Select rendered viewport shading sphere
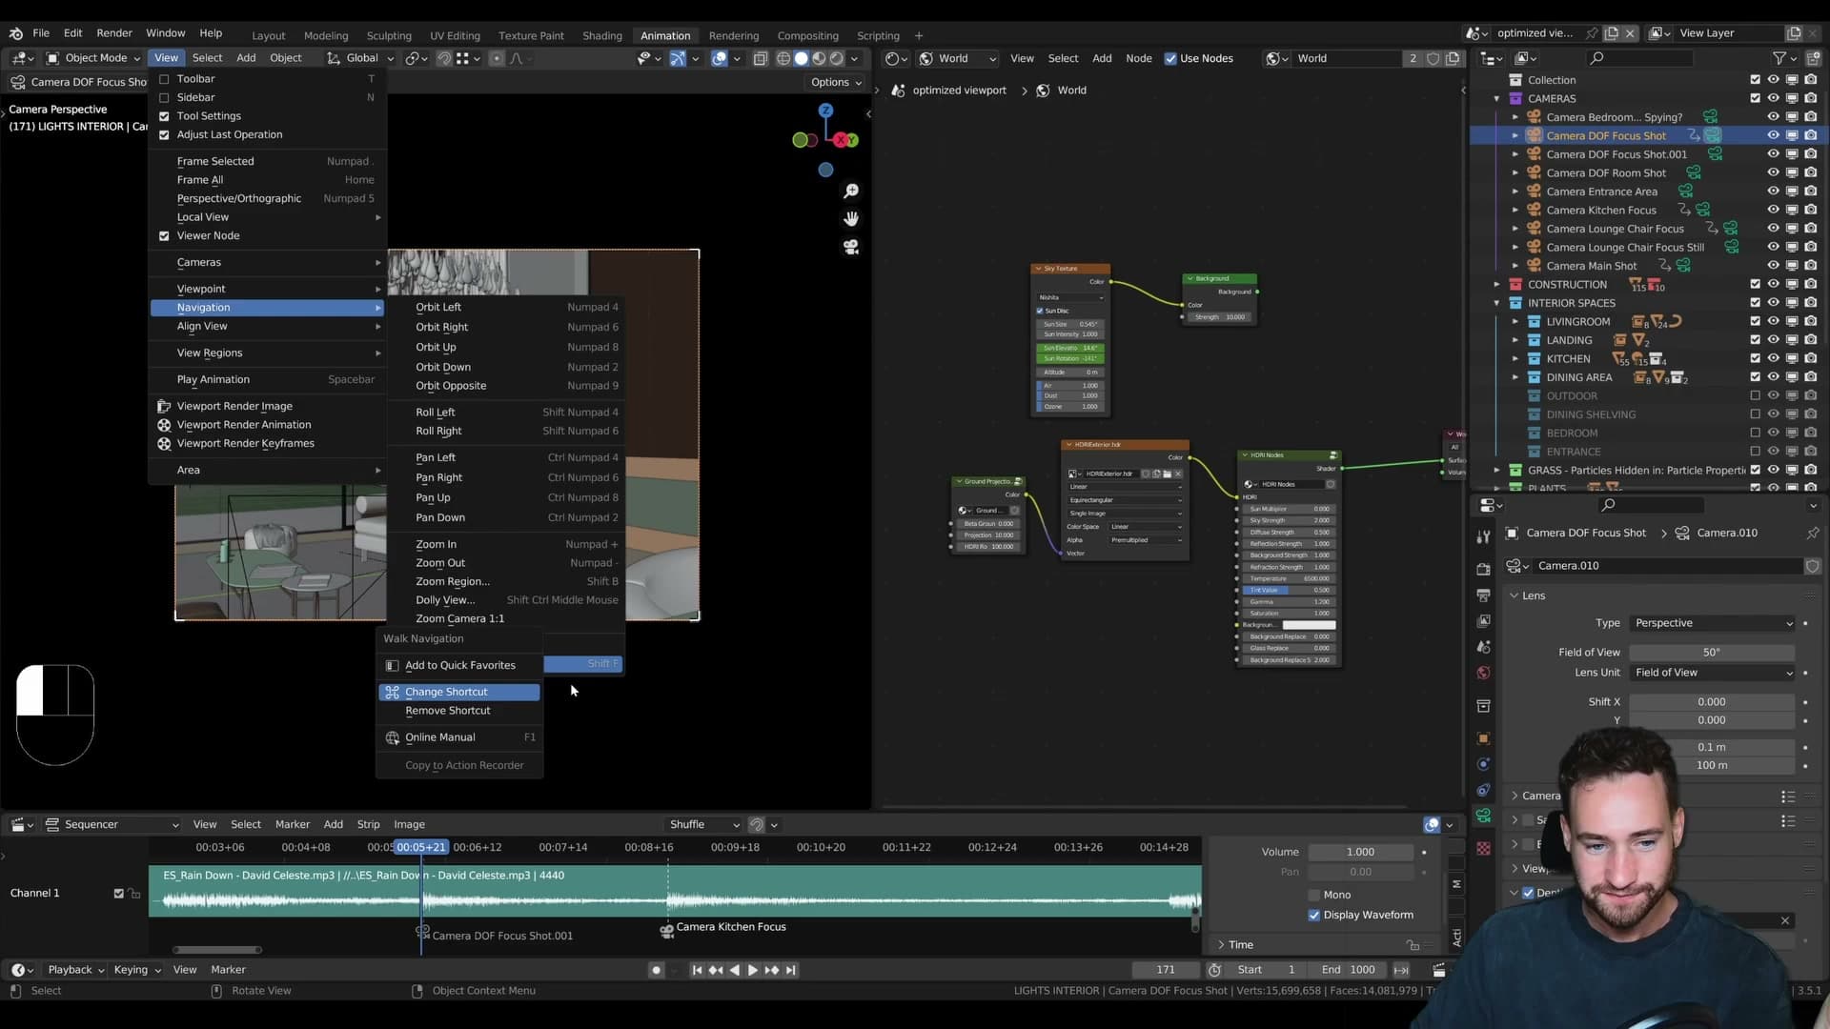 point(837,58)
